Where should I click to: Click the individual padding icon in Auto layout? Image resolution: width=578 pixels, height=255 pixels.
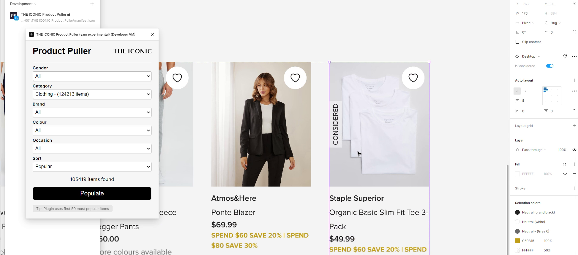pyautogui.click(x=574, y=111)
